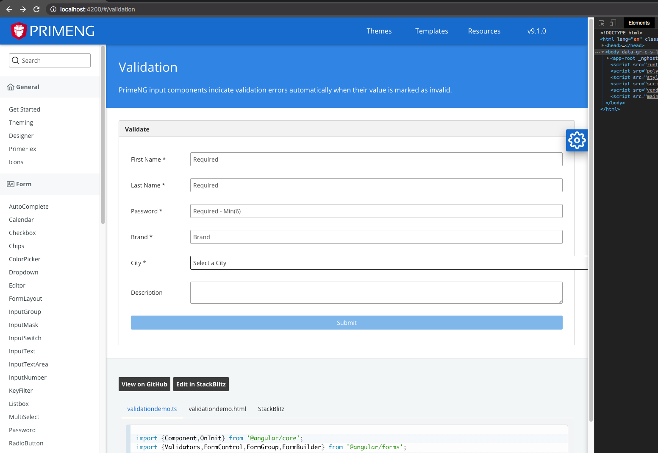Viewport: 658px width, 453px height.
Task: Select the StackBlitz tab
Action: point(271,408)
